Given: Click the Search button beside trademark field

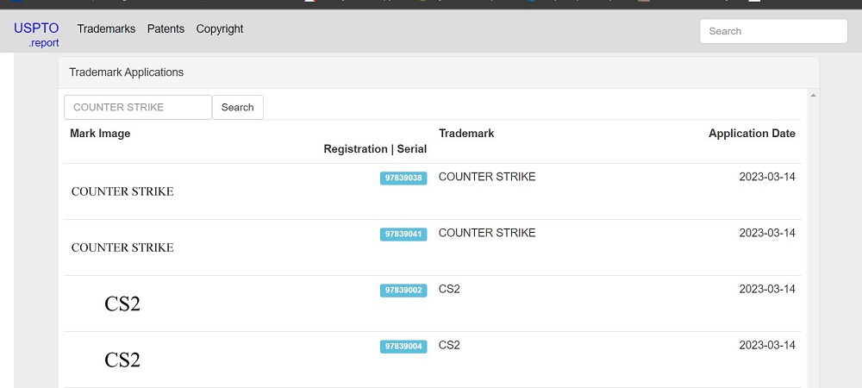Looking at the screenshot, I should click(238, 107).
